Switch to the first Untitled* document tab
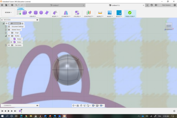 click(55, 5)
